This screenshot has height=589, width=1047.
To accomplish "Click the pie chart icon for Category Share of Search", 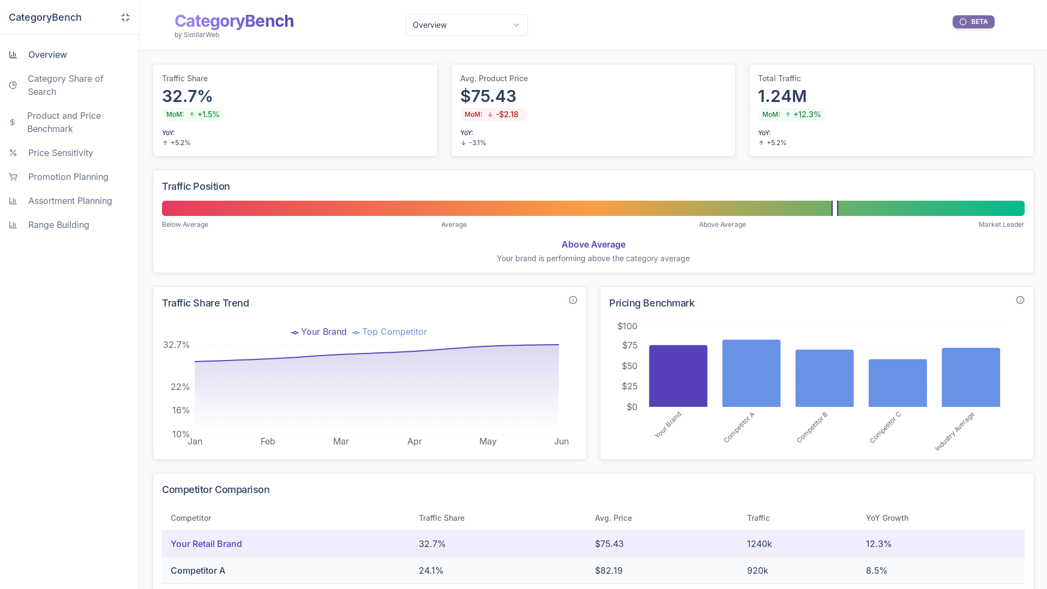I will (13, 85).
